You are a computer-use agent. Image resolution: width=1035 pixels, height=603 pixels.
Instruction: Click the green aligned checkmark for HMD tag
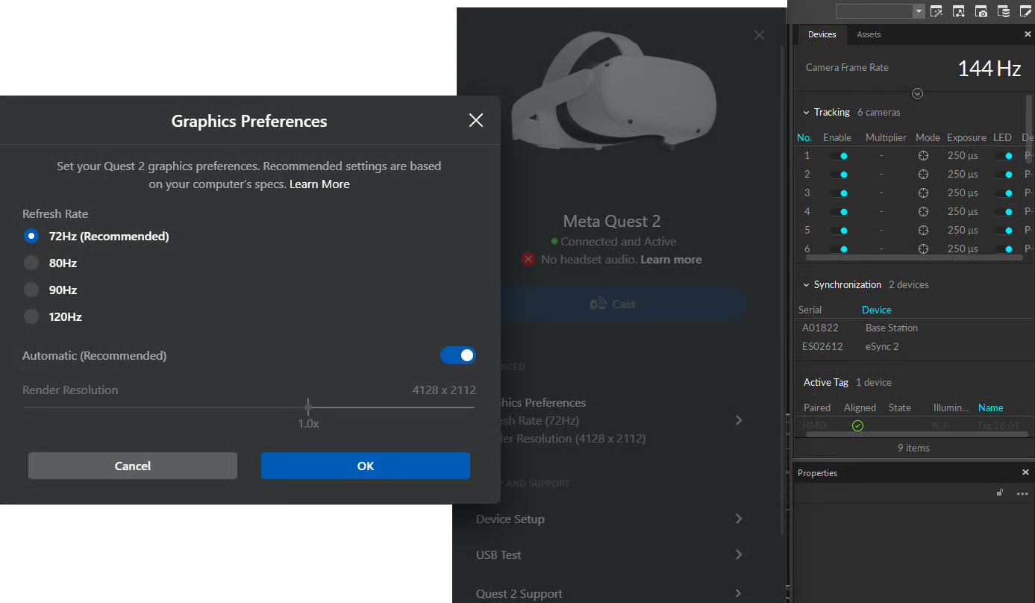(858, 425)
